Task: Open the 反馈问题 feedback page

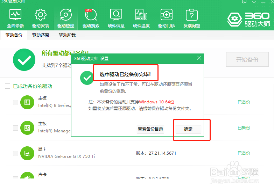Action: (192, 19)
